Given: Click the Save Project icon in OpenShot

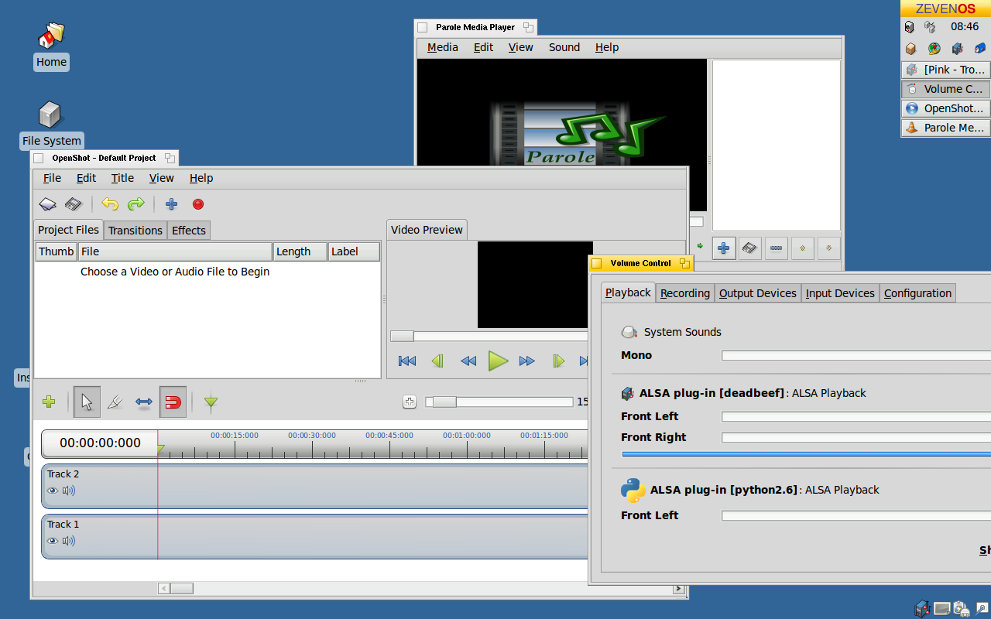Looking at the screenshot, I should tap(74, 204).
